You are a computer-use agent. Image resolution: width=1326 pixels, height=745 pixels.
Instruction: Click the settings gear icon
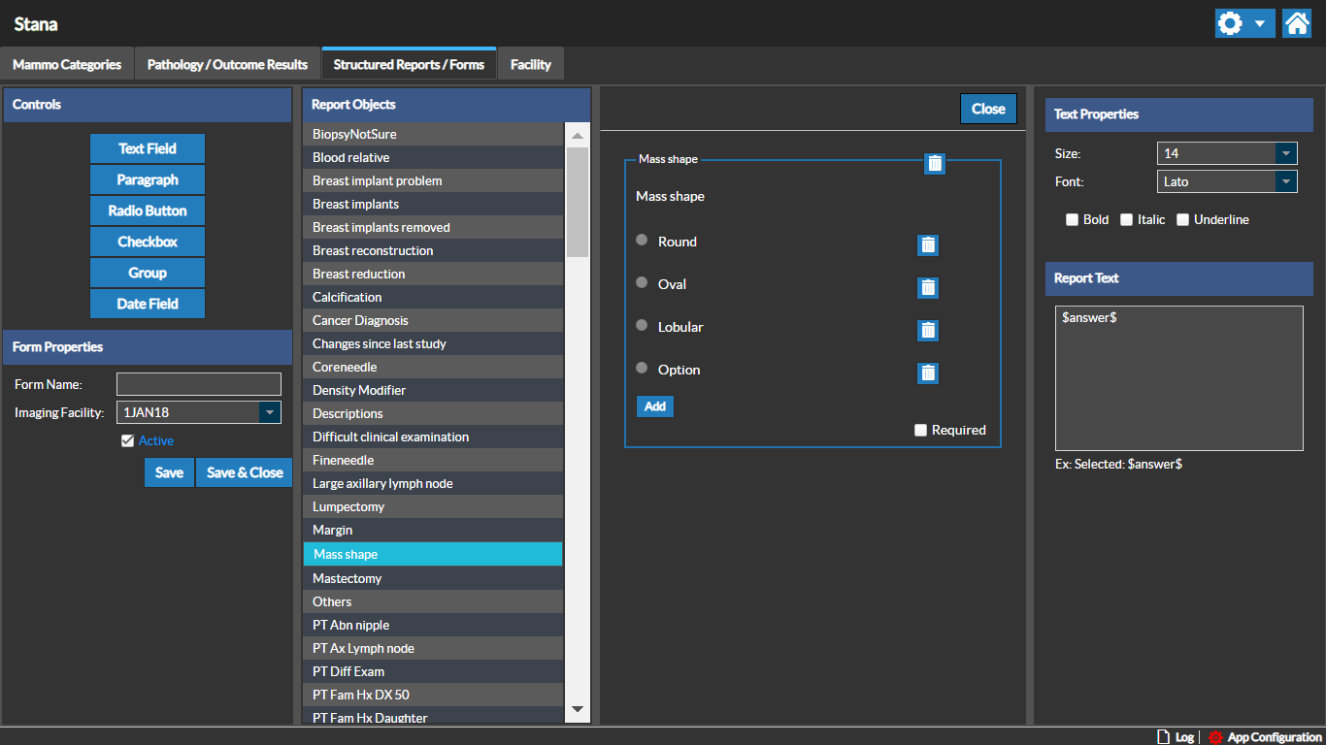click(x=1231, y=23)
